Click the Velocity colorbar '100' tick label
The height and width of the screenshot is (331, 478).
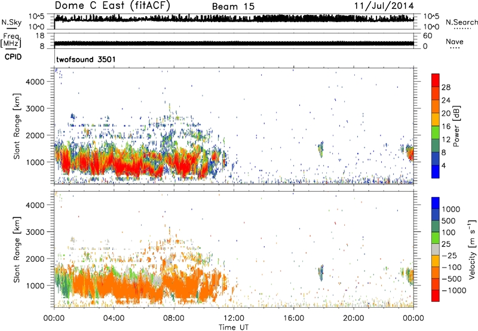tap(449, 232)
